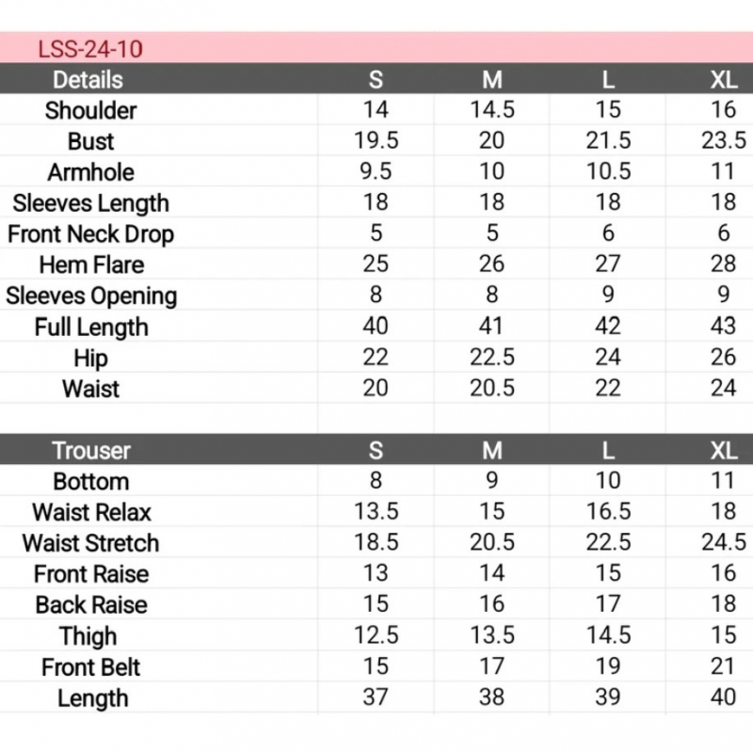Screen dimensions: 753x753
Task: Select the M column header beside Trouser
Action: (491, 451)
